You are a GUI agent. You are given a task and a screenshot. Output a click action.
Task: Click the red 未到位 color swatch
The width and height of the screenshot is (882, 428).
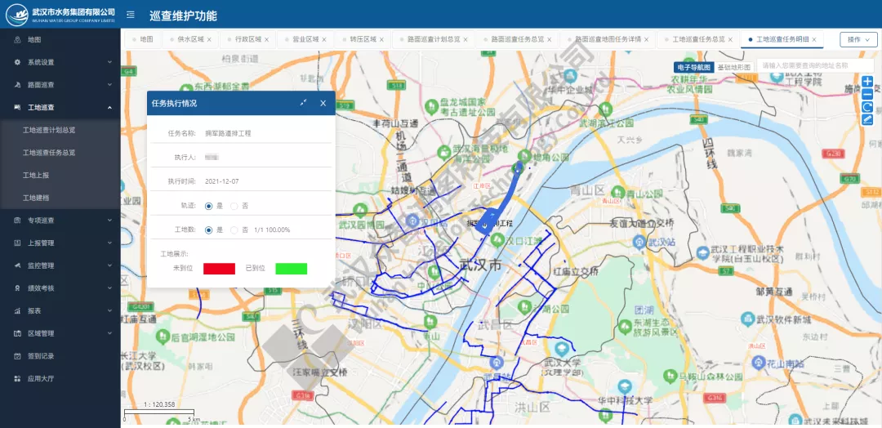click(219, 269)
